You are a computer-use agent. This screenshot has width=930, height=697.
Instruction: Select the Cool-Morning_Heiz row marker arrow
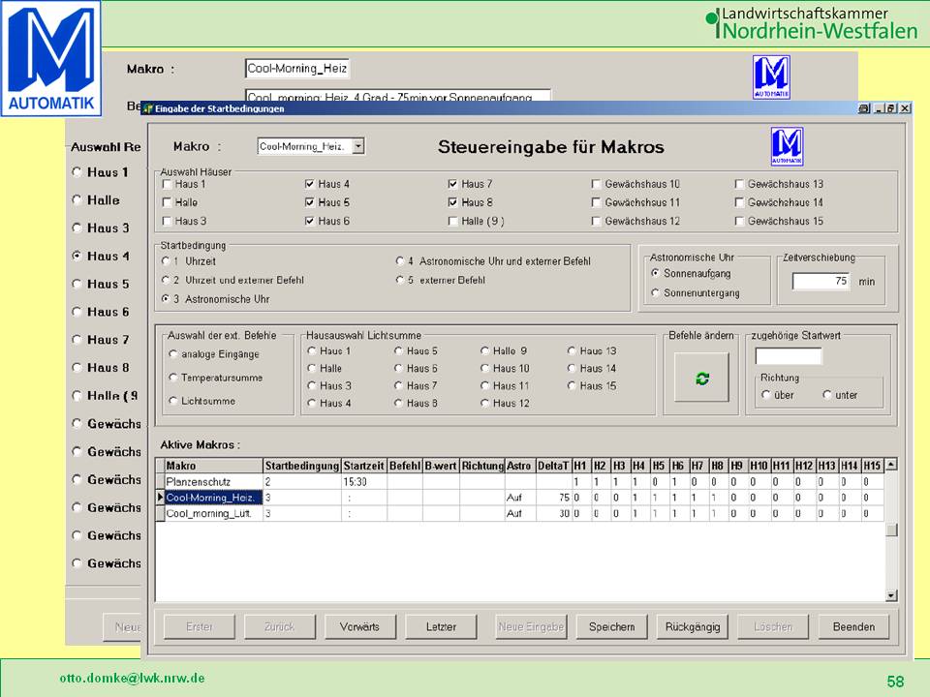pyautogui.click(x=161, y=498)
